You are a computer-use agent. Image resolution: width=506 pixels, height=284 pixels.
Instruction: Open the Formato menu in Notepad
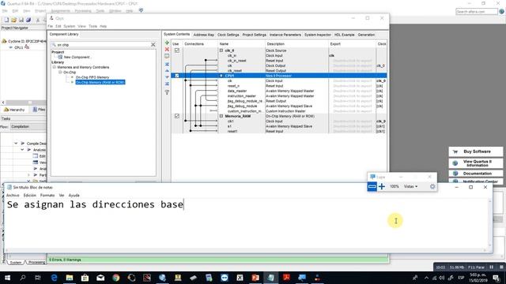(47, 196)
